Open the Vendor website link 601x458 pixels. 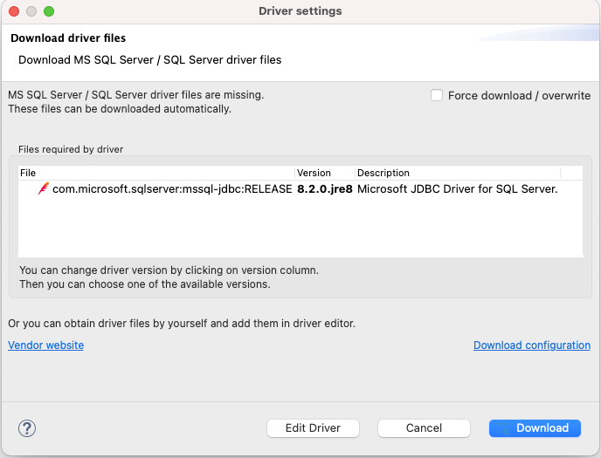[x=46, y=345]
